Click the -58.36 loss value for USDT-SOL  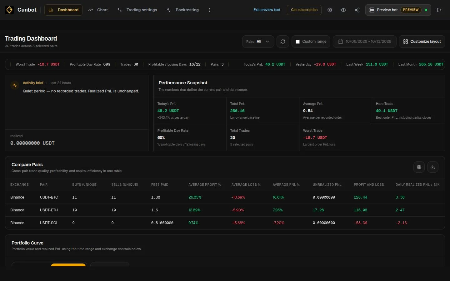tap(361, 223)
